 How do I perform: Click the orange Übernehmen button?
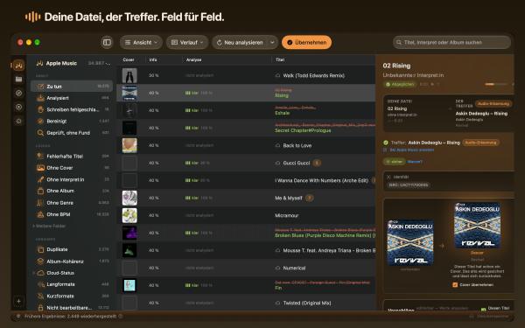(307, 43)
